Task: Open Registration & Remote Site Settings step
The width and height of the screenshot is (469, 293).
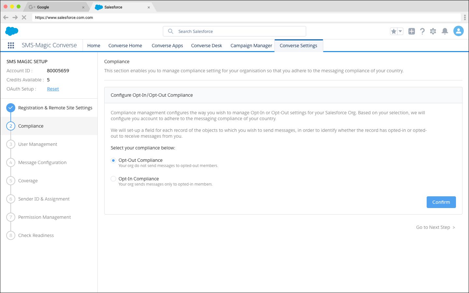Action: (x=55, y=108)
